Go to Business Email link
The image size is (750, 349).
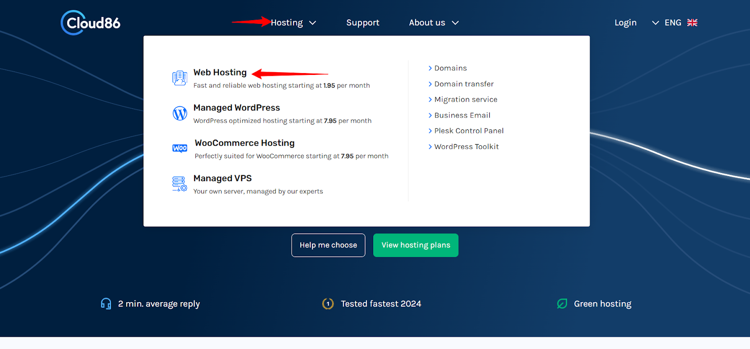pyautogui.click(x=462, y=115)
